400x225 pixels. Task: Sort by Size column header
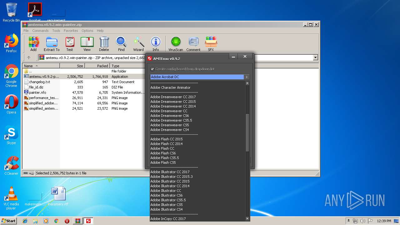(x=72, y=66)
